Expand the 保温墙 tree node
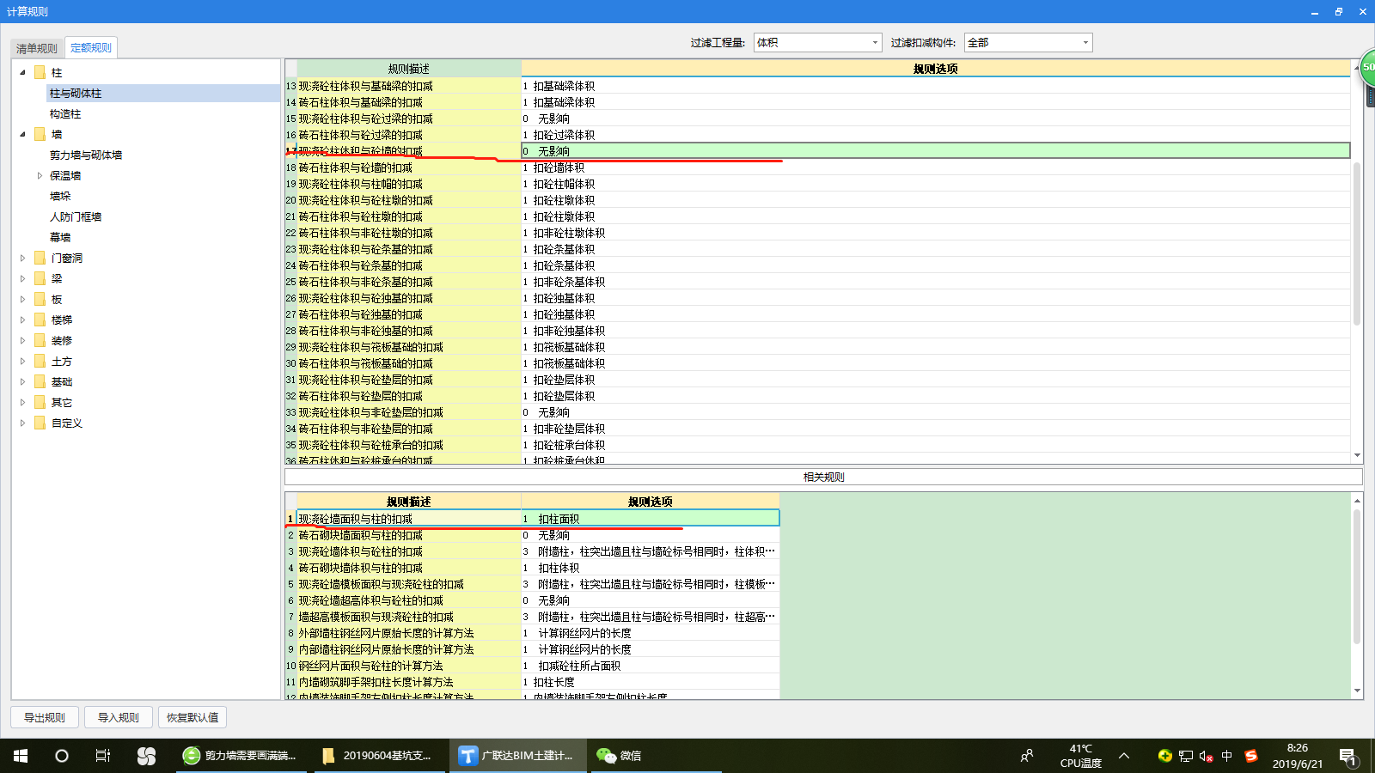 (40, 175)
